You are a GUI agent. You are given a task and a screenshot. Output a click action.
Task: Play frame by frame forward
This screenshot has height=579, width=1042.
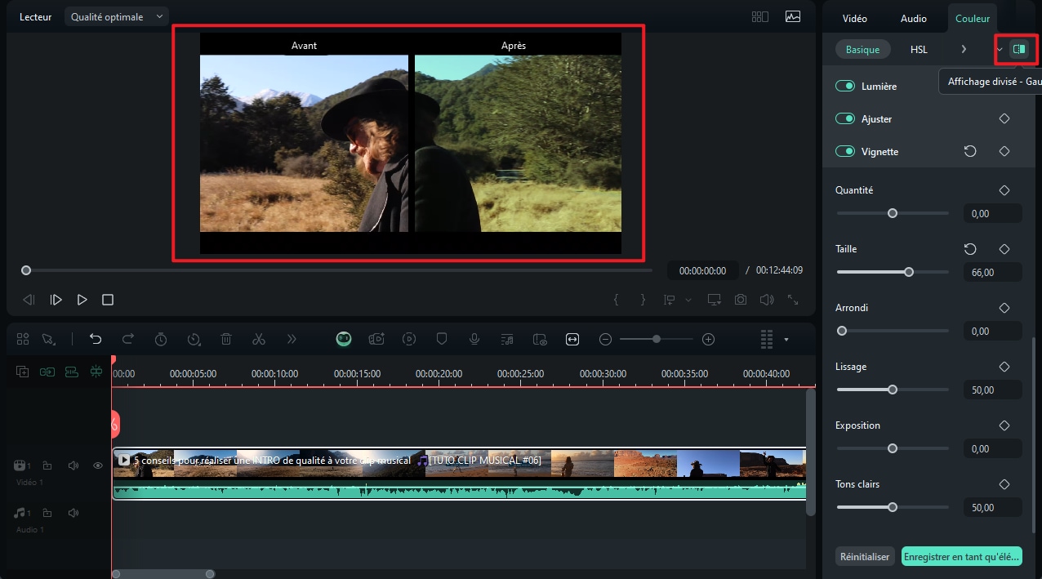(x=56, y=300)
